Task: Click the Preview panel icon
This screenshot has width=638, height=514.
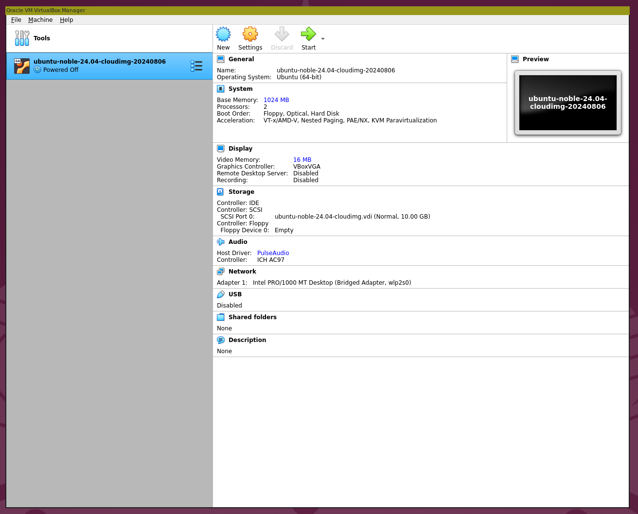Action: 514,59
